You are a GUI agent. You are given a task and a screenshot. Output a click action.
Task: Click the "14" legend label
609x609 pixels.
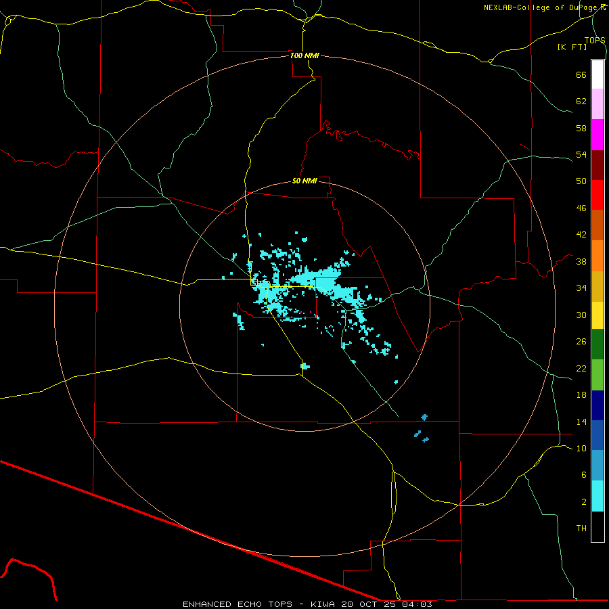tap(581, 422)
